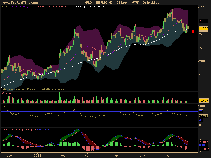Click the 200 price axis label

[202, 61]
